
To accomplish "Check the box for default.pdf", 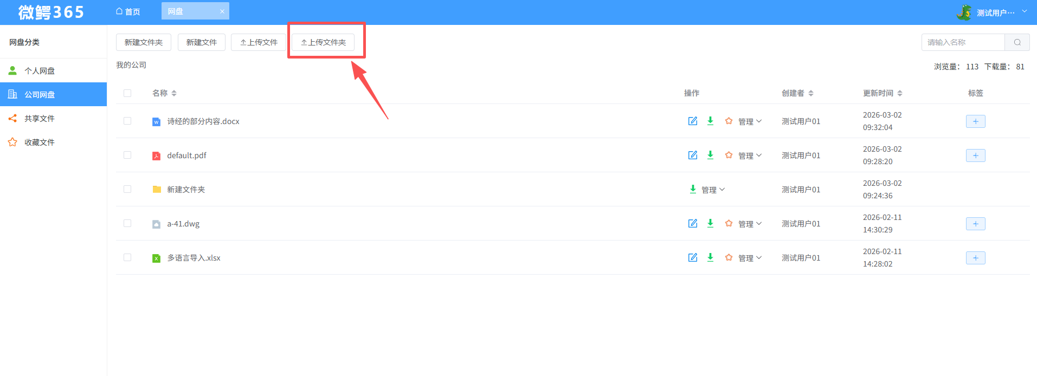I will tap(127, 155).
